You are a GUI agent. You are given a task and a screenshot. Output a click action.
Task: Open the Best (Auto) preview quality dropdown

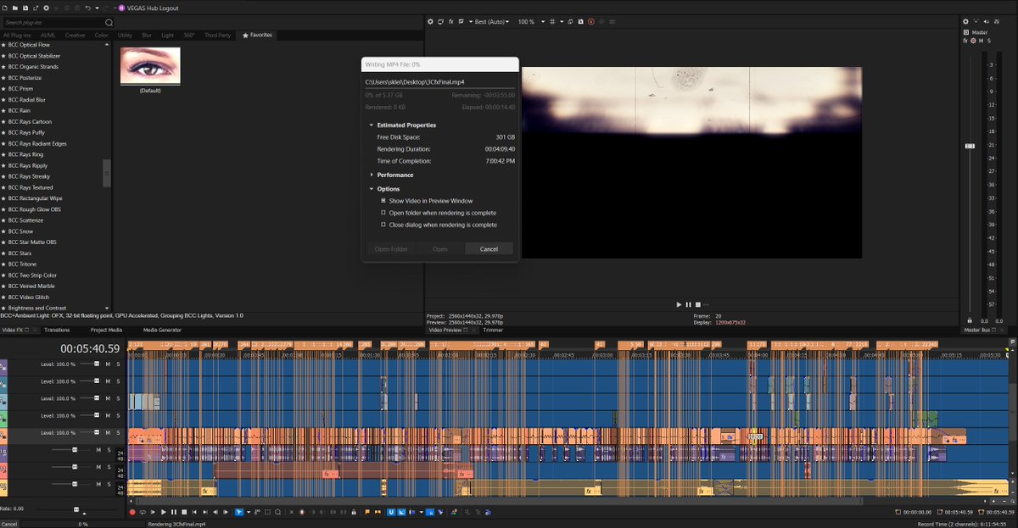coord(491,21)
